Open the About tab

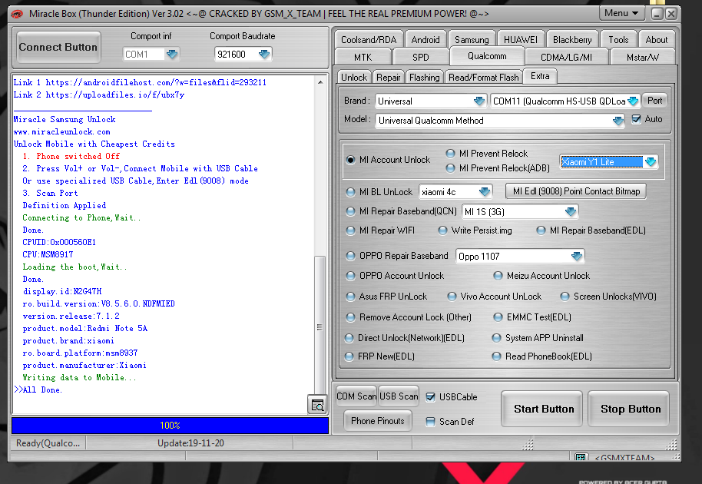point(657,39)
